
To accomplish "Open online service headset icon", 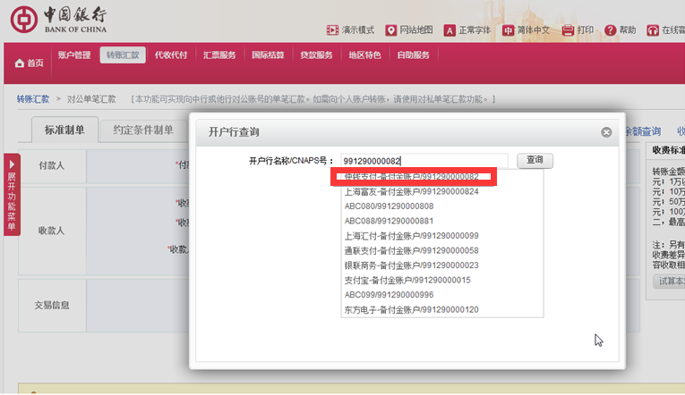I will (x=653, y=30).
